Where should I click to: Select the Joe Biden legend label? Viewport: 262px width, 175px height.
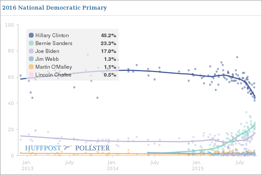pyautogui.click(x=47, y=51)
